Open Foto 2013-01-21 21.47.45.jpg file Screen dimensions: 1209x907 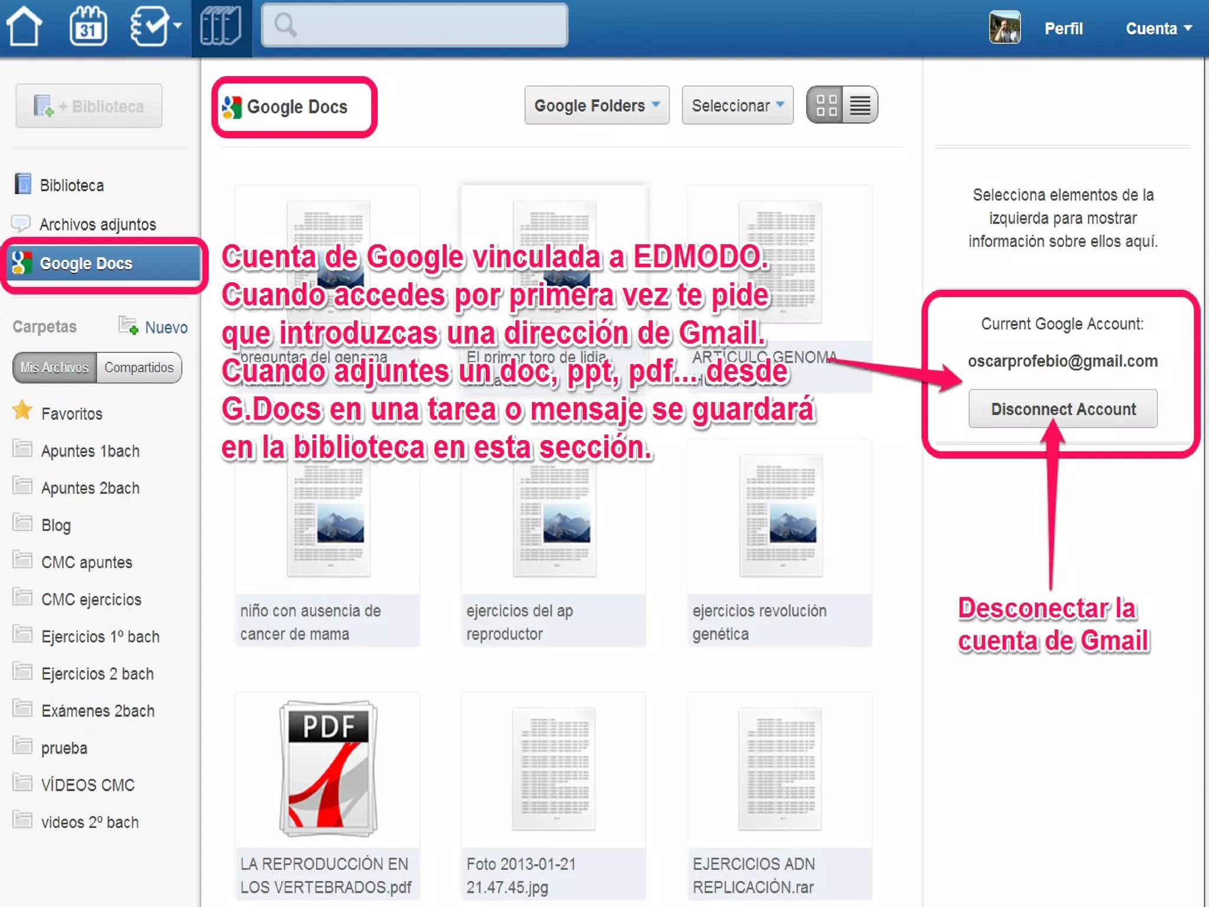pos(553,796)
